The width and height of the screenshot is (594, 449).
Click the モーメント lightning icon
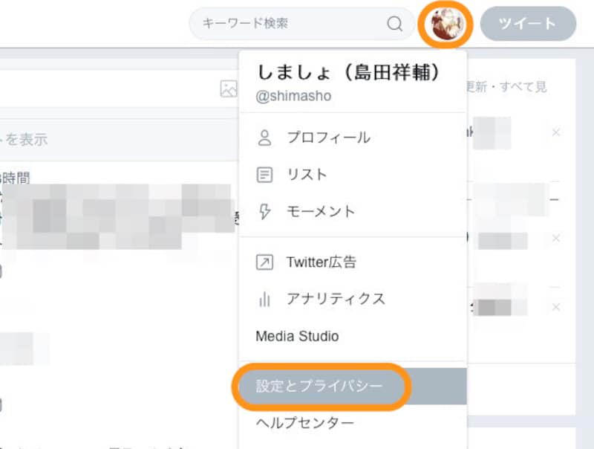tap(265, 212)
